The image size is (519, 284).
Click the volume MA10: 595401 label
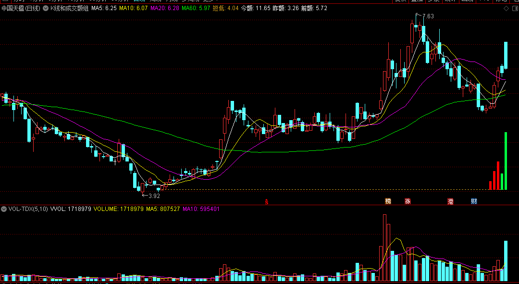pyautogui.click(x=201, y=209)
